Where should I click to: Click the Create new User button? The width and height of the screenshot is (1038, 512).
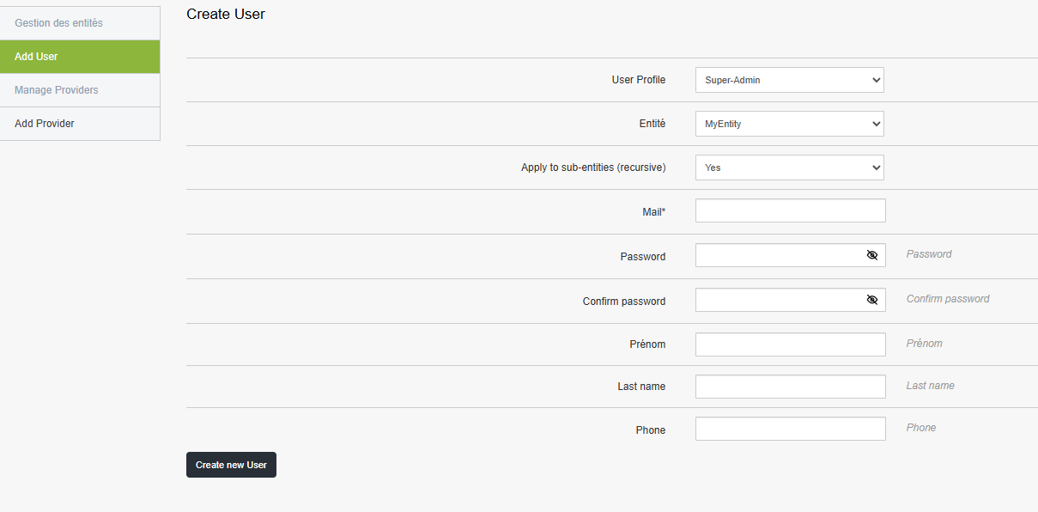(231, 465)
